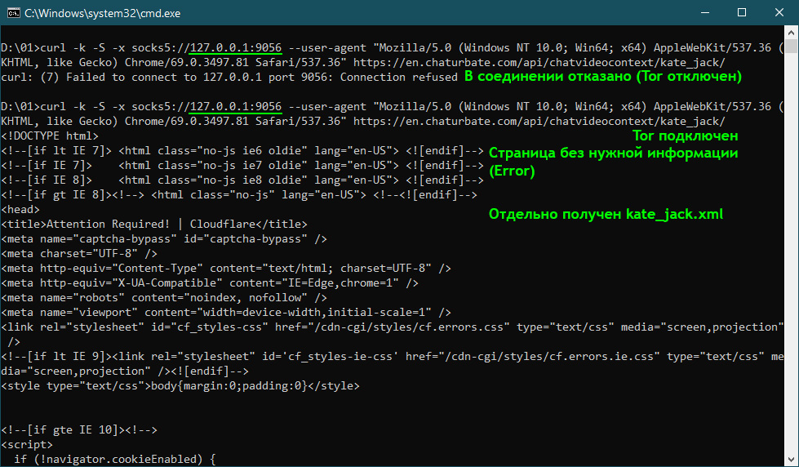Click the scrollbar up arrow
The height and width of the screenshot is (467, 799).
pos(791,33)
